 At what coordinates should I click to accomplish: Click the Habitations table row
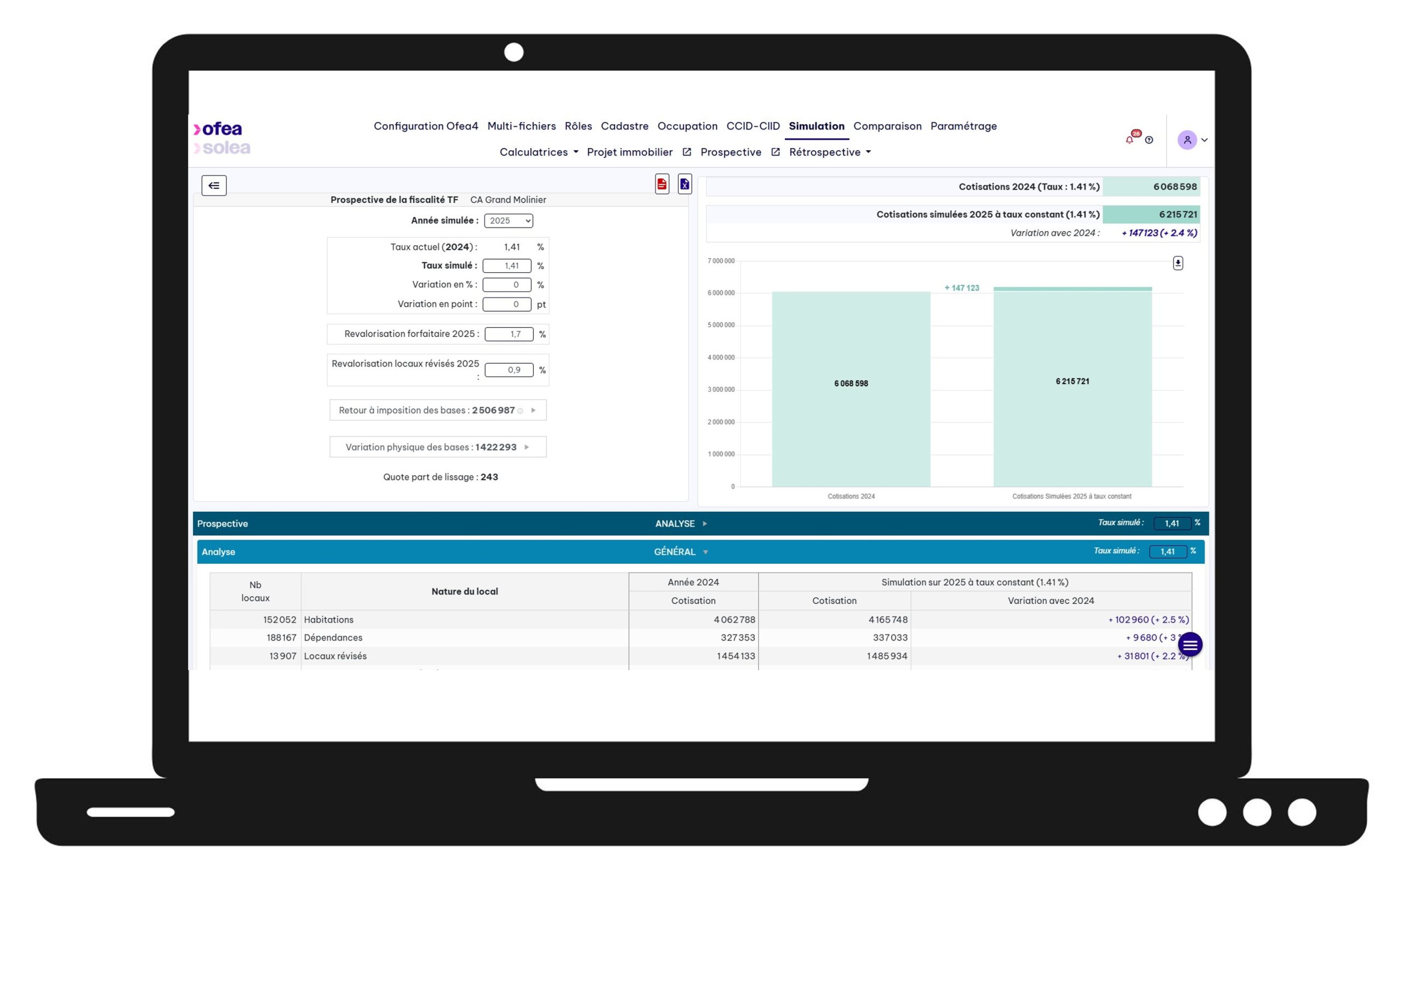[x=700, y=620]
